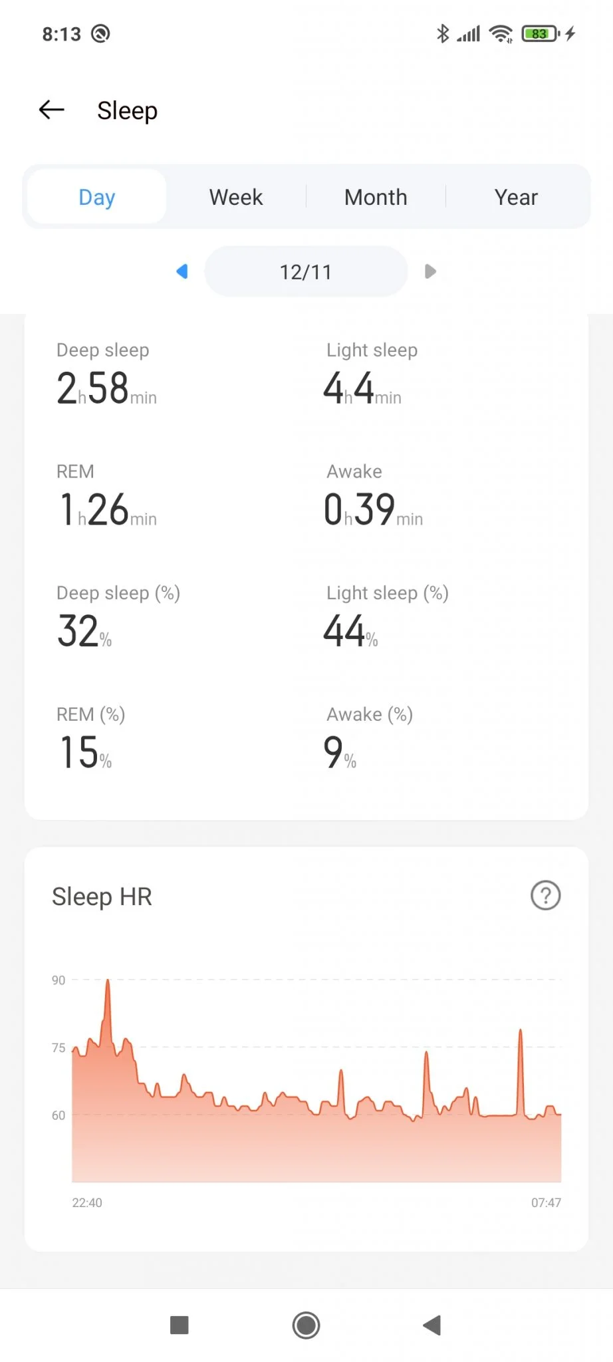Tap the Android back triangle button
This screenshot has height=1362, width=613.
(432, 1325)
